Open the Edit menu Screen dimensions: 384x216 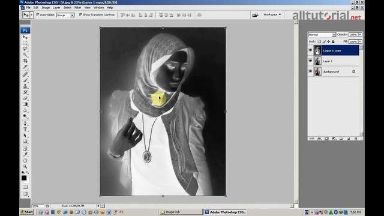36,8
